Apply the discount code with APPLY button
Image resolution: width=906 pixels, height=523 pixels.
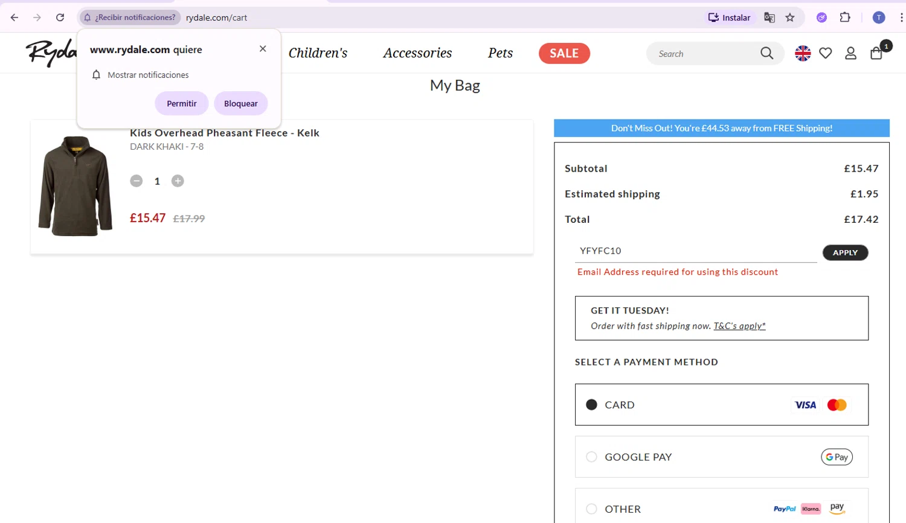(x=845, y=252)
